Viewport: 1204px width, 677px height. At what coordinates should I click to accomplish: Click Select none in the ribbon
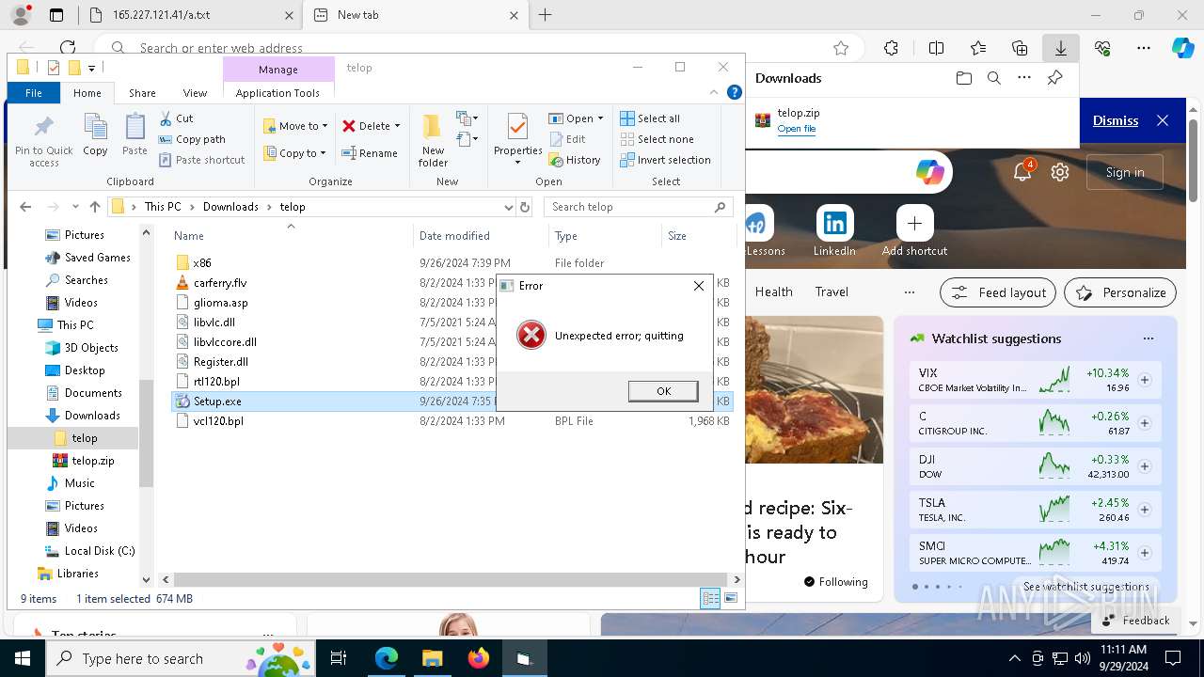[x=657, y=139]
